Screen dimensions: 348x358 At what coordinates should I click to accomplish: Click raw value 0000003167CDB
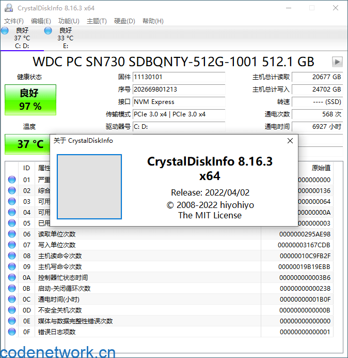click(x=304, y=245)
